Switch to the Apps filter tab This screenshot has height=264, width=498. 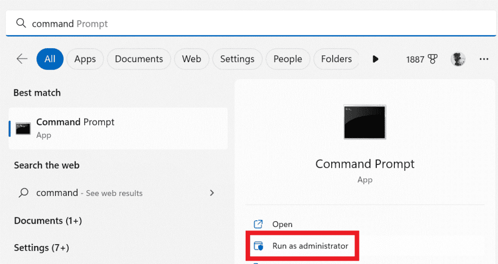click(x=85, y=59)
